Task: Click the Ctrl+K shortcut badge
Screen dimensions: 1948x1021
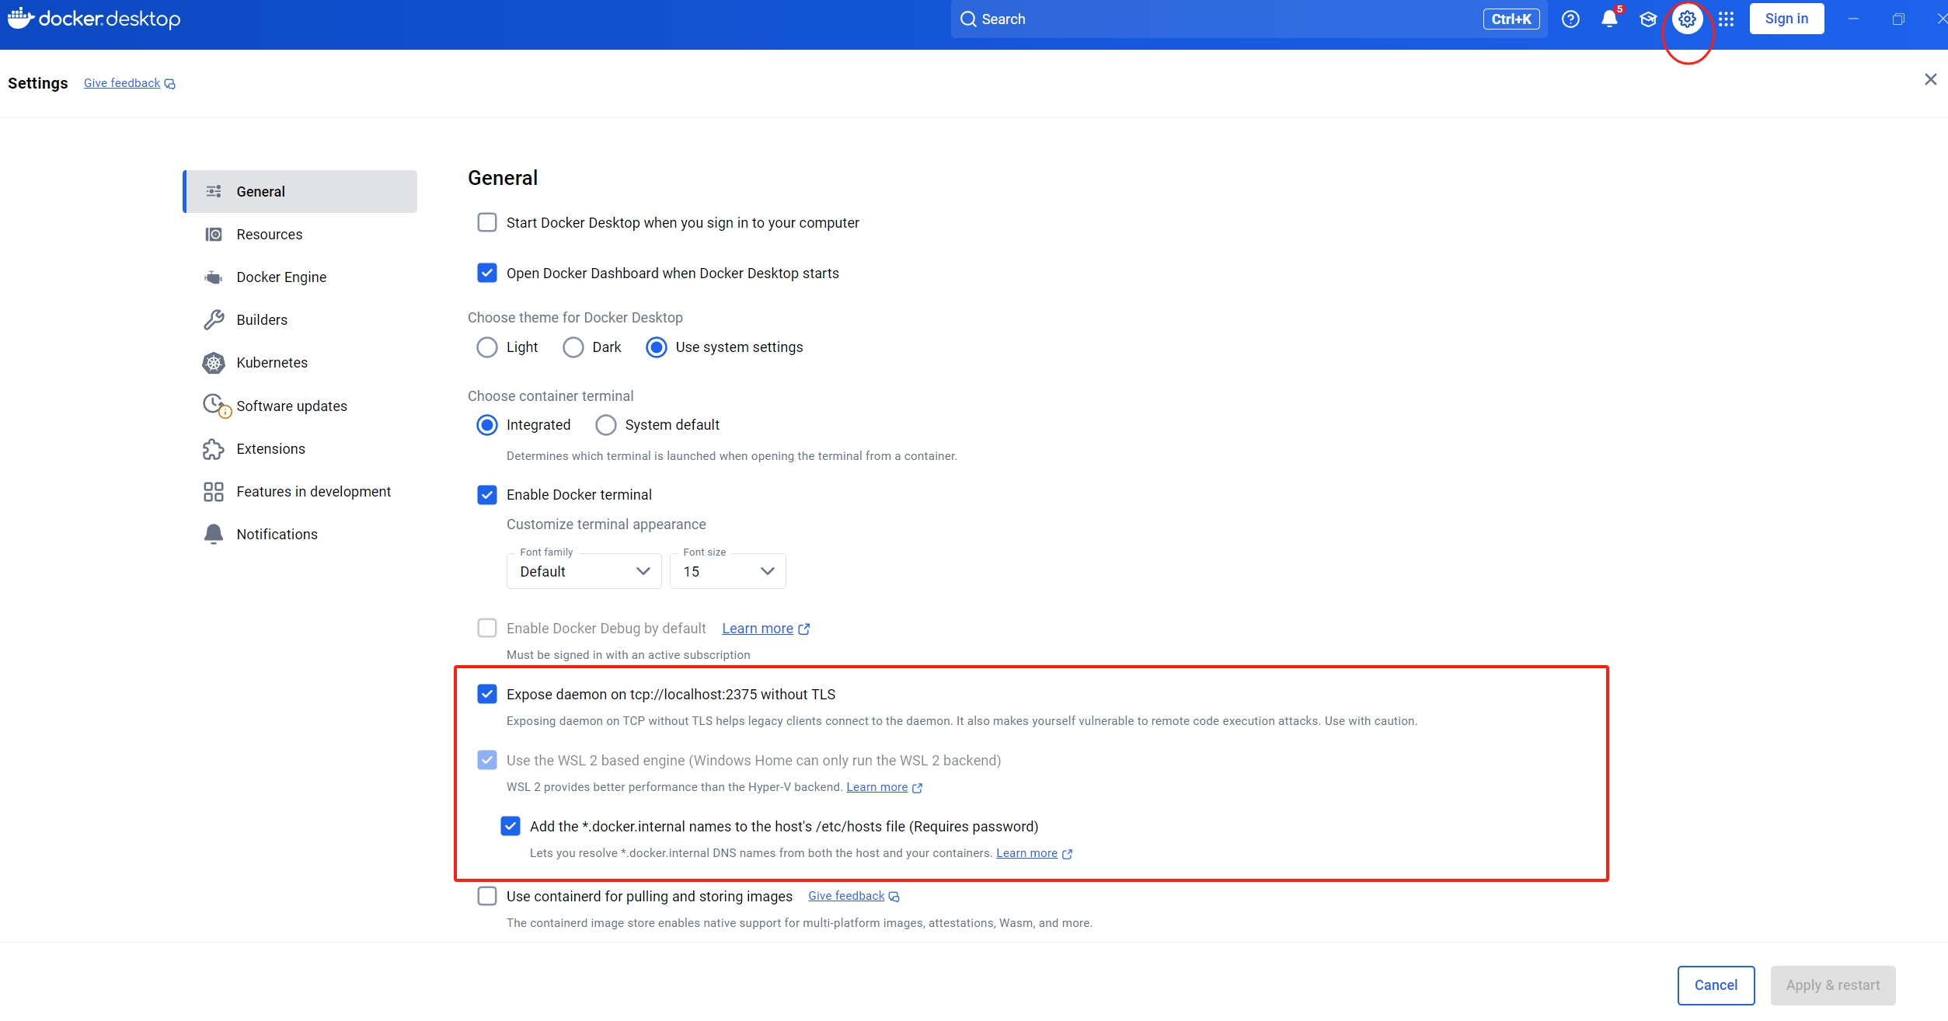Action: (x=1511, y=19)
